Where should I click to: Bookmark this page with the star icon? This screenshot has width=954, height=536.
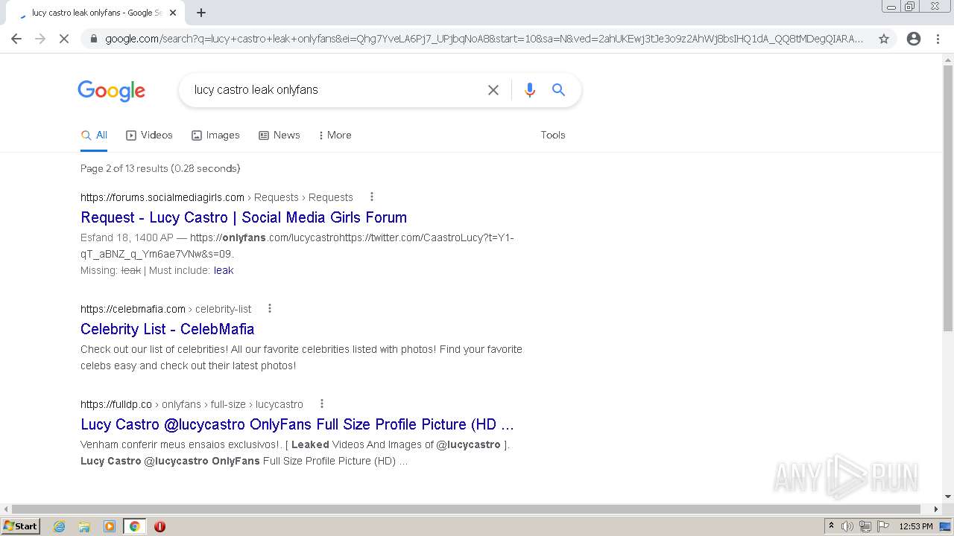pos(884,39)
